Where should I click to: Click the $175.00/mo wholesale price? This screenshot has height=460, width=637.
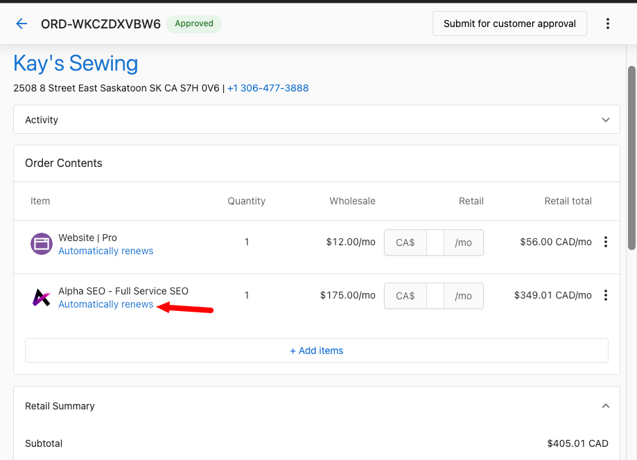[348, 295]
